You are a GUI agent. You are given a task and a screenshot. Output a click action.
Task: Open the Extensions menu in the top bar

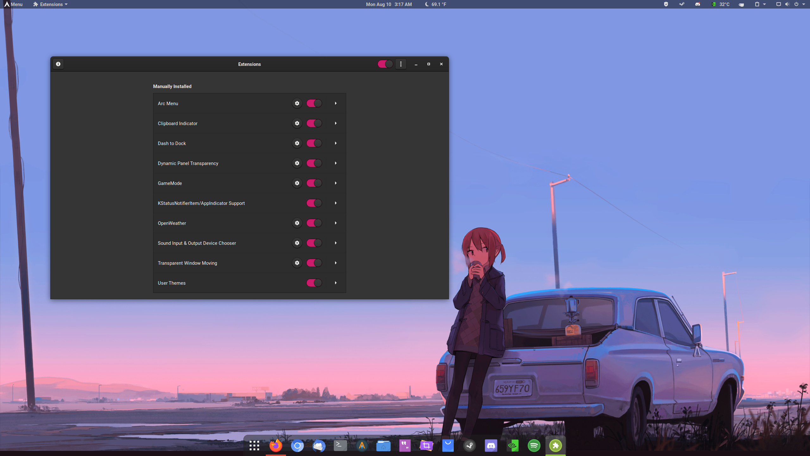(x=50, y=4)
